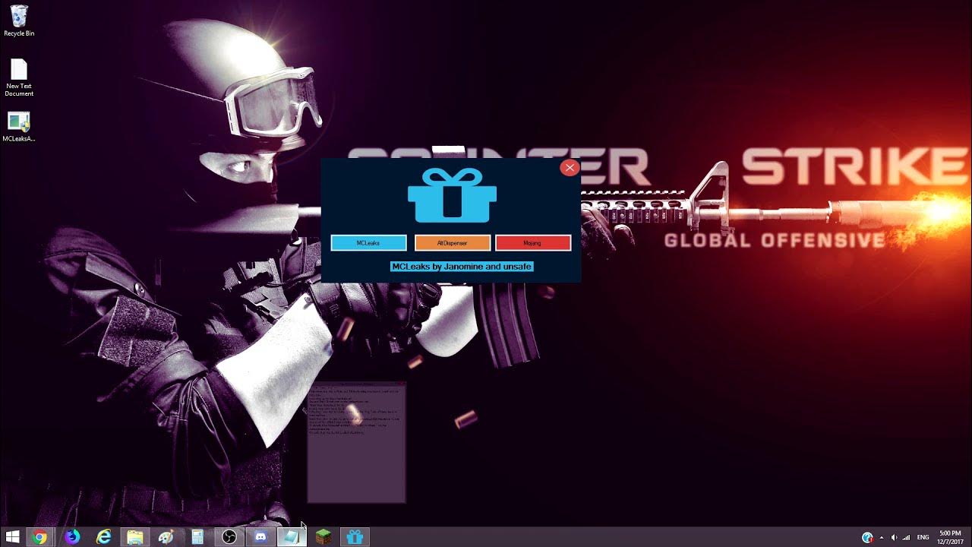The image size is (972, 547).
Task: Open Firefox from the taskbar
Action: pos(72,537)
